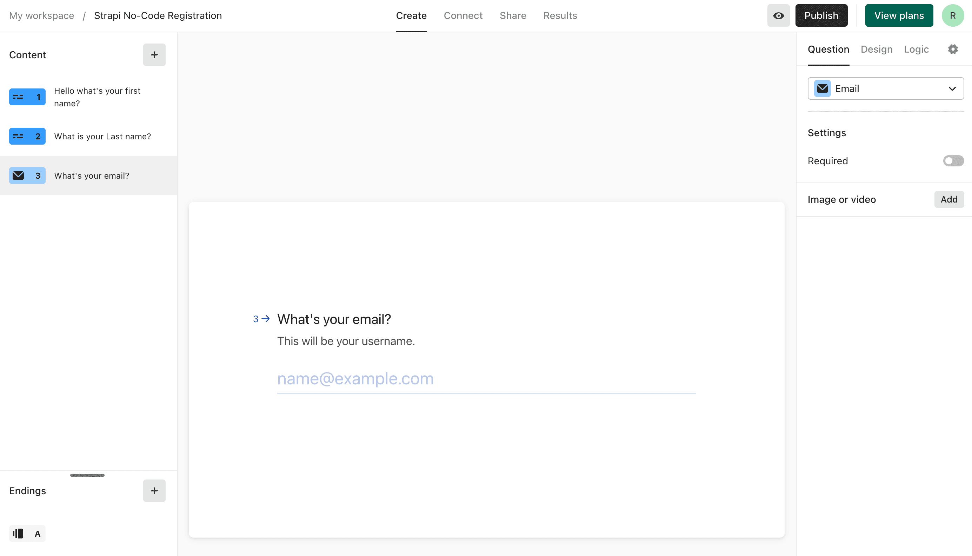Open the Logic tab
972x556 pixels.
tap(916, 49)
